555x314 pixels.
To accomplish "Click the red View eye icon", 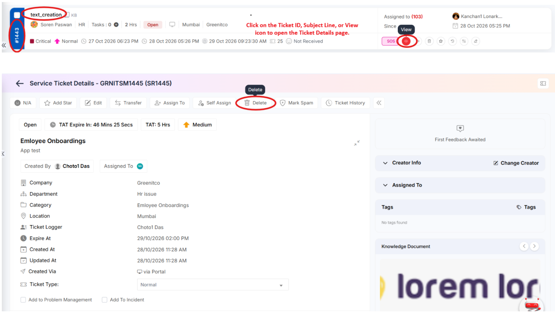I will click(406, 41).
